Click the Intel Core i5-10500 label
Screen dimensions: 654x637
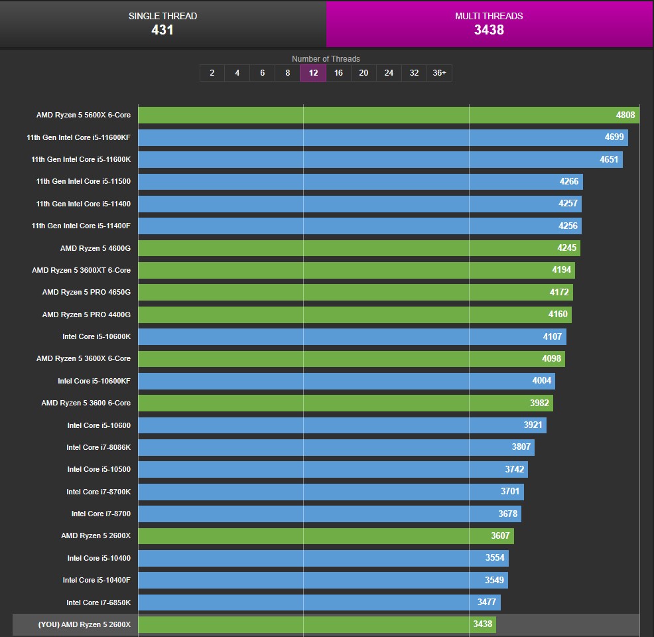click(99, 469)
